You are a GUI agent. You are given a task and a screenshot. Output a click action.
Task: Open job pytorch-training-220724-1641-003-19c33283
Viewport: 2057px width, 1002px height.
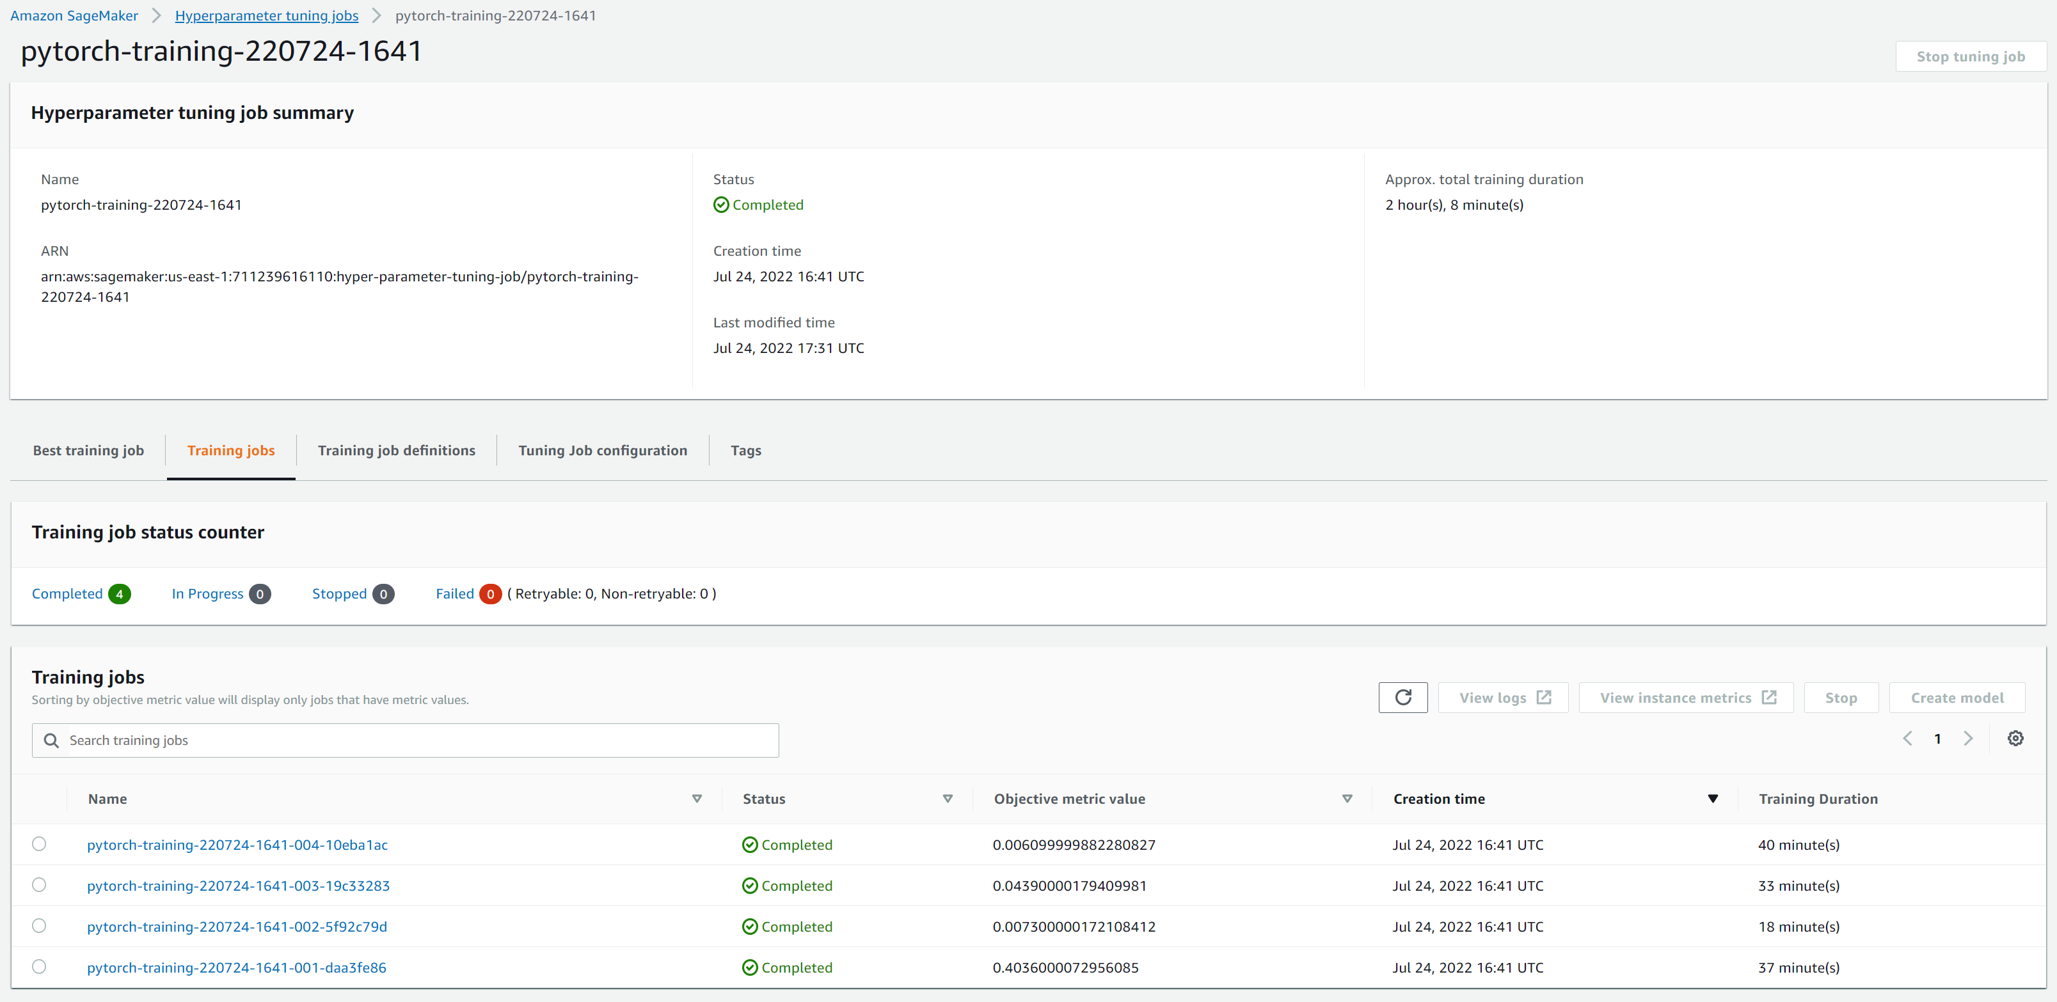238,886
